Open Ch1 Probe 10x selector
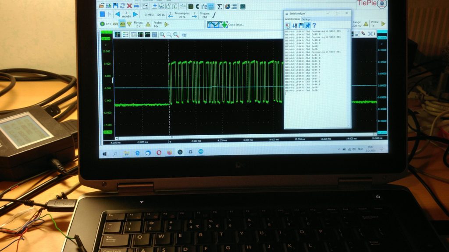Image resolution: width=449 pixels, height=252 pixels. (x=157, y=24)
